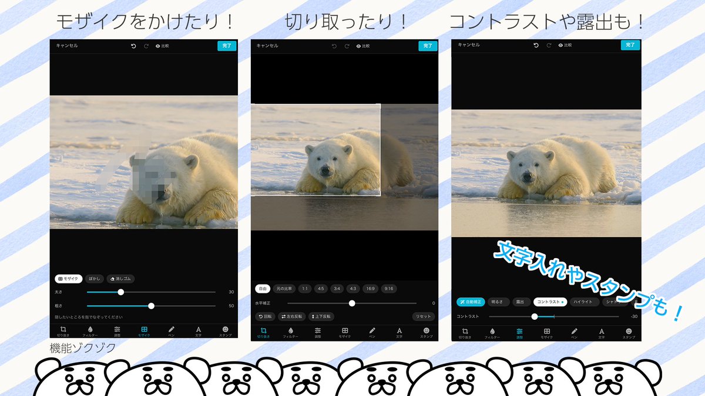This screenshot has width=705, height=396.
Task: Select 1:1 aspect ratio
Action: [305, 289]
